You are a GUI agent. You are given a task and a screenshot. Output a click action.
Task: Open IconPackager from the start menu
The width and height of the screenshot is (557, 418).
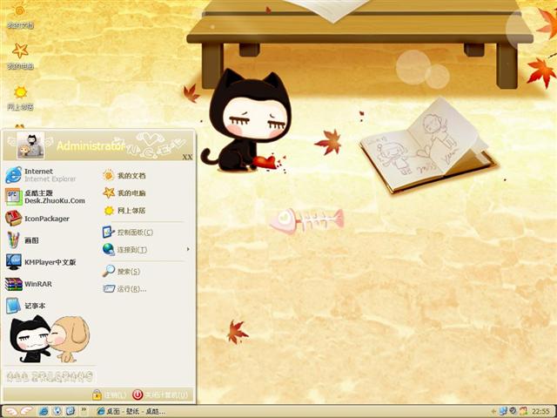(37, 219)
